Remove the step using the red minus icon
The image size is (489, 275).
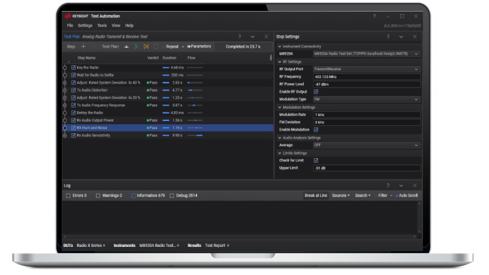coord(93,46)
